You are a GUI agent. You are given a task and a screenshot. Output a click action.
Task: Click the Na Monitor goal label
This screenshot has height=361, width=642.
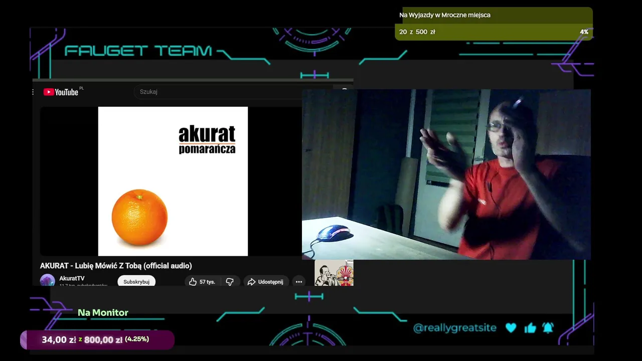[103, 312]
